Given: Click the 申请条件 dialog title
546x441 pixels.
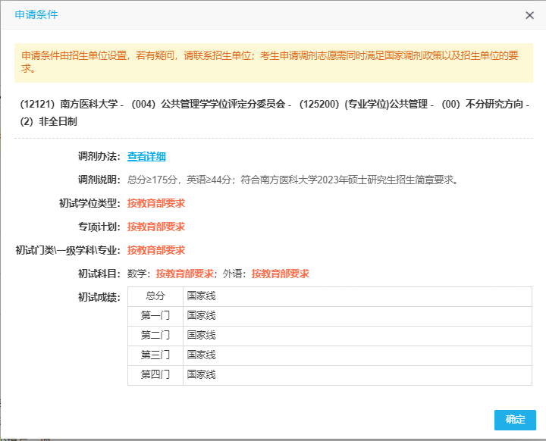Looking at the screenshot, I should pyautogui.click(x=36, y=15).
